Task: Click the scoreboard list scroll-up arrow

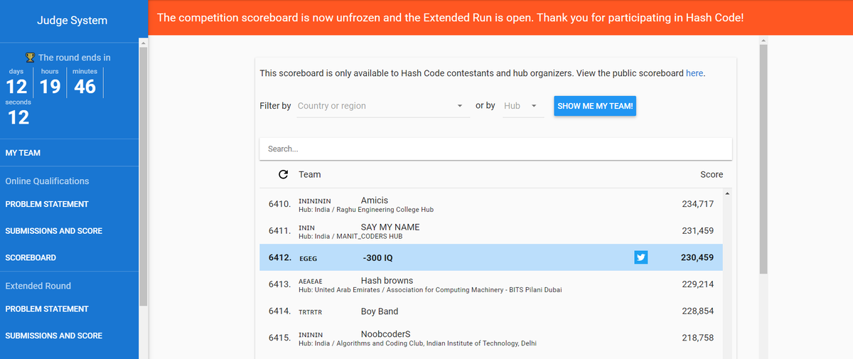Action: [x=727, y=193]
